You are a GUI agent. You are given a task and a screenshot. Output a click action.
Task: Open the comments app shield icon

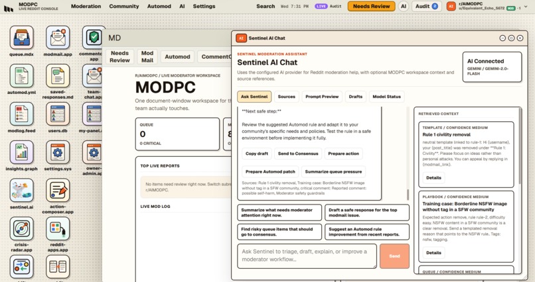pyautogui.click(x=92, y=38)
